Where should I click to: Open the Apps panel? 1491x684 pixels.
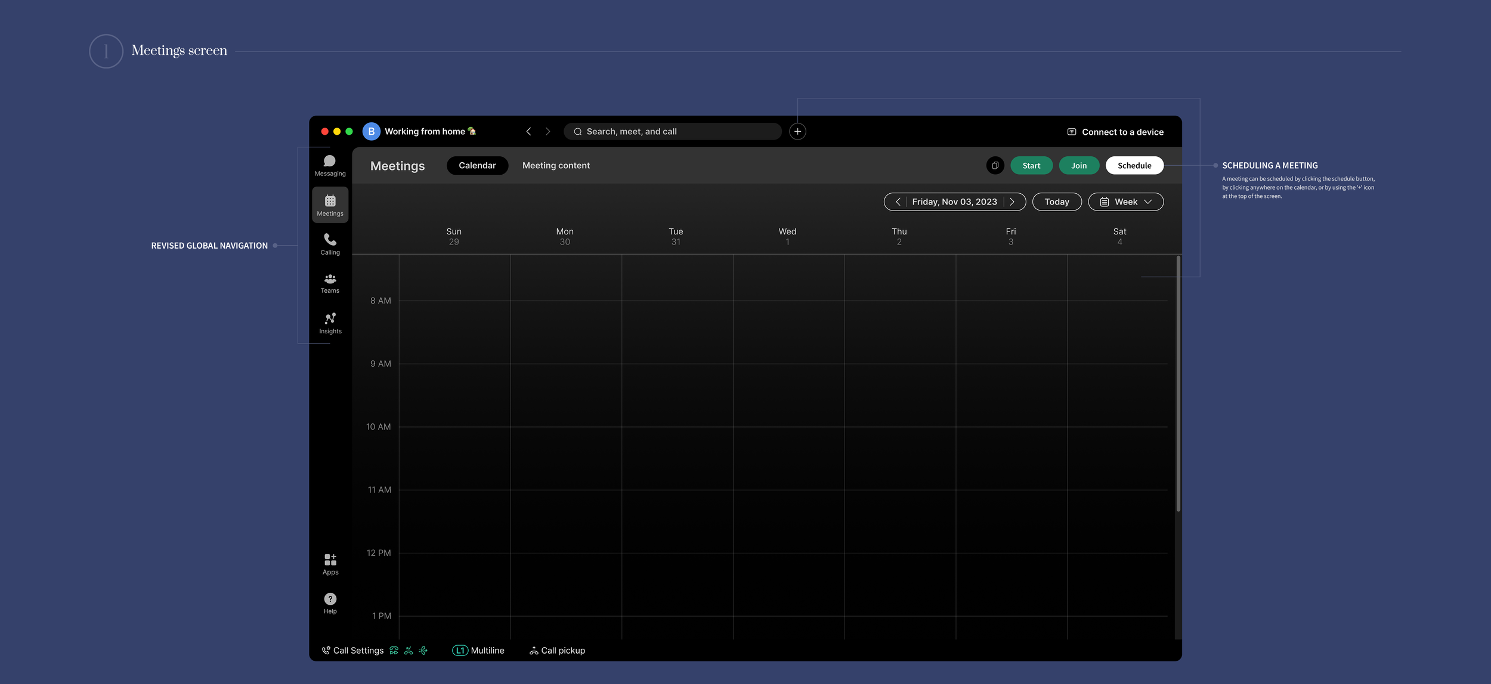click(330, 564)
